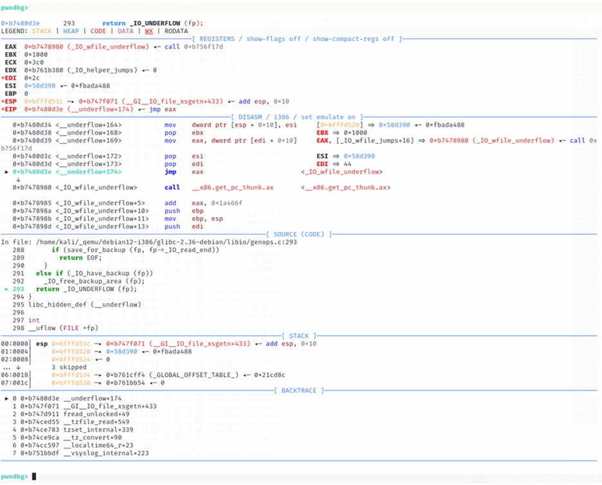Select CODE in the legend line

(98, 31)
